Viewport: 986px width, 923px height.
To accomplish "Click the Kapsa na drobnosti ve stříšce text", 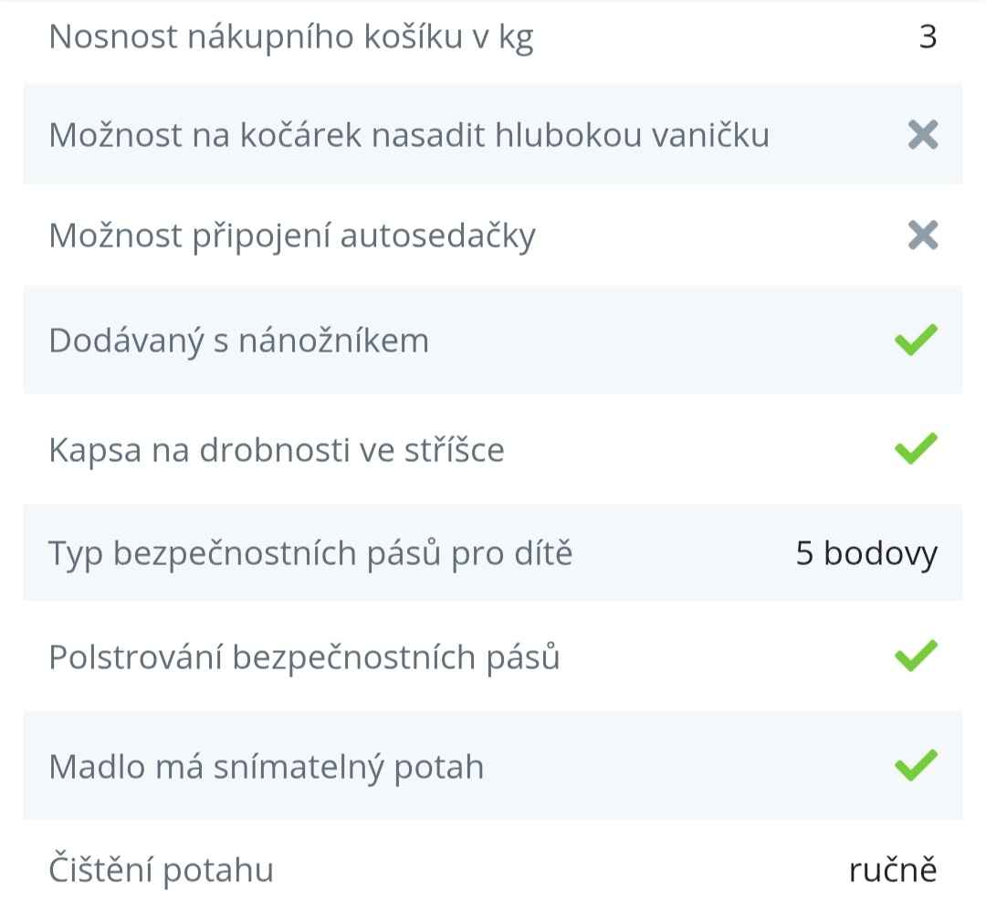I will [x=276, y=450].
